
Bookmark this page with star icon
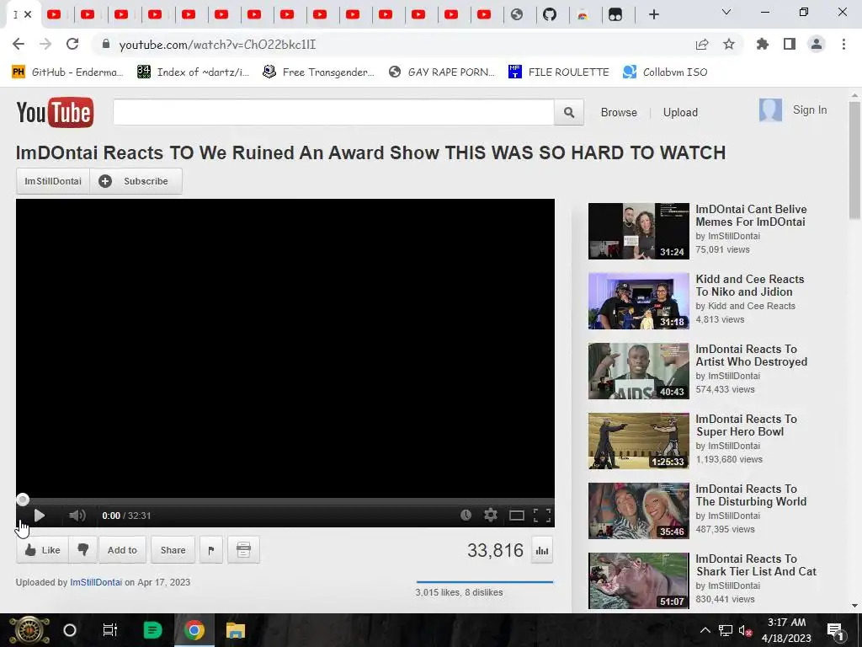729,44
